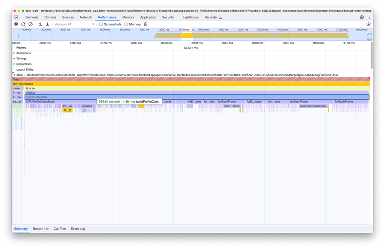Open the DevTools customize menu

pos(370,17)
